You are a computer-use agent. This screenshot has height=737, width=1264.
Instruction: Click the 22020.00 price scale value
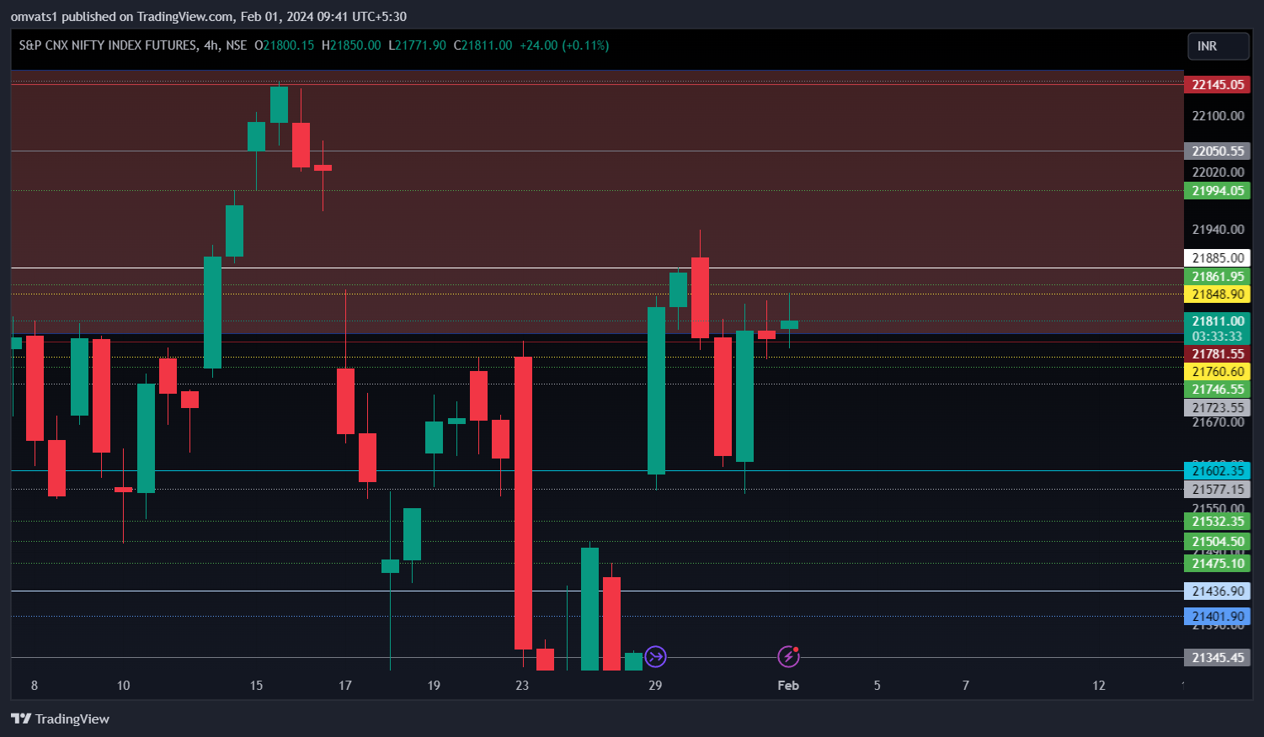1218,172
